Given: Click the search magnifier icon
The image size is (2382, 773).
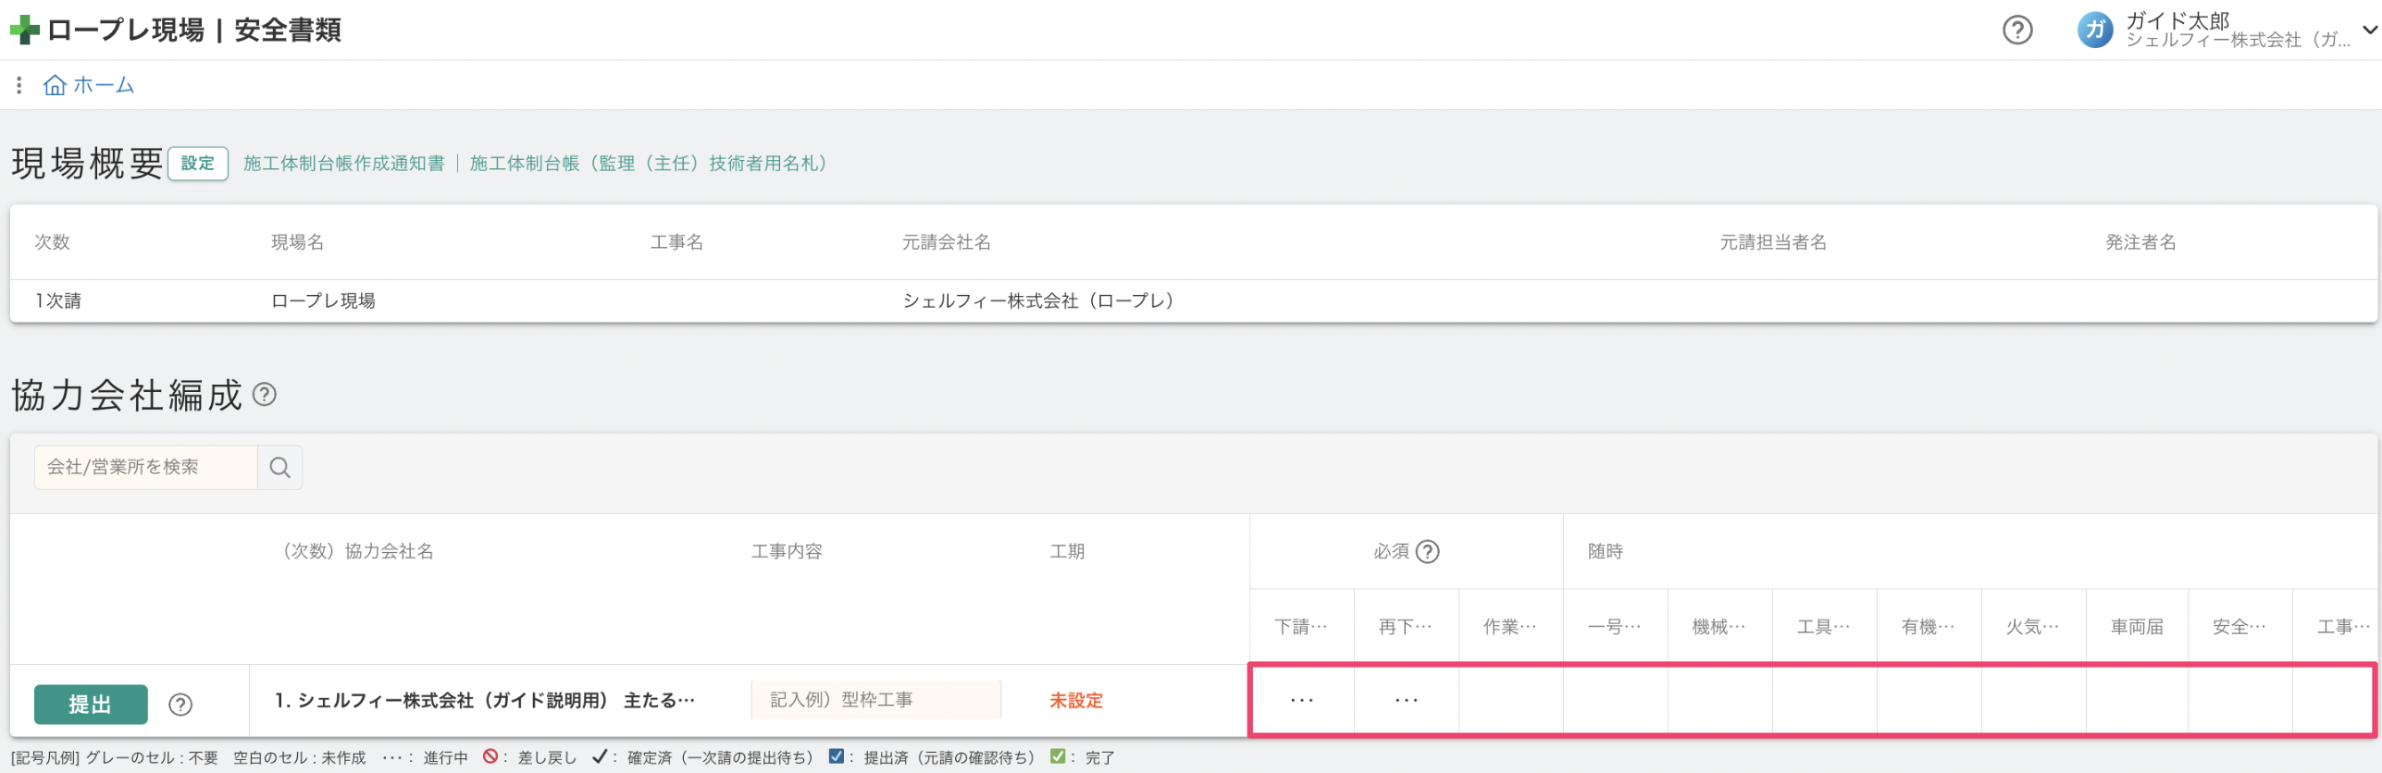Looking at the screenshot, I should (279, 467).
